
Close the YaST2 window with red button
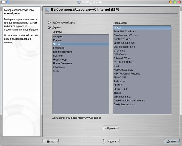point(179,2)
